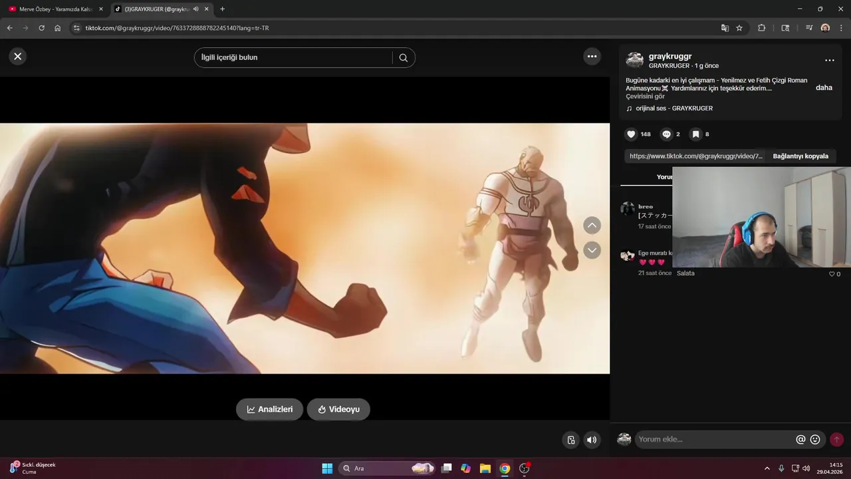This screenshot has width=851, height=479.
Task: Open Analizleri video analytics
Action: pyautogui.click(x=269, y=409)
